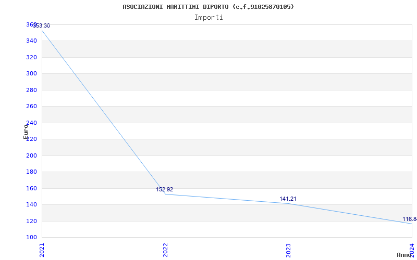Click the 141.21 data label for 2023

288,199
